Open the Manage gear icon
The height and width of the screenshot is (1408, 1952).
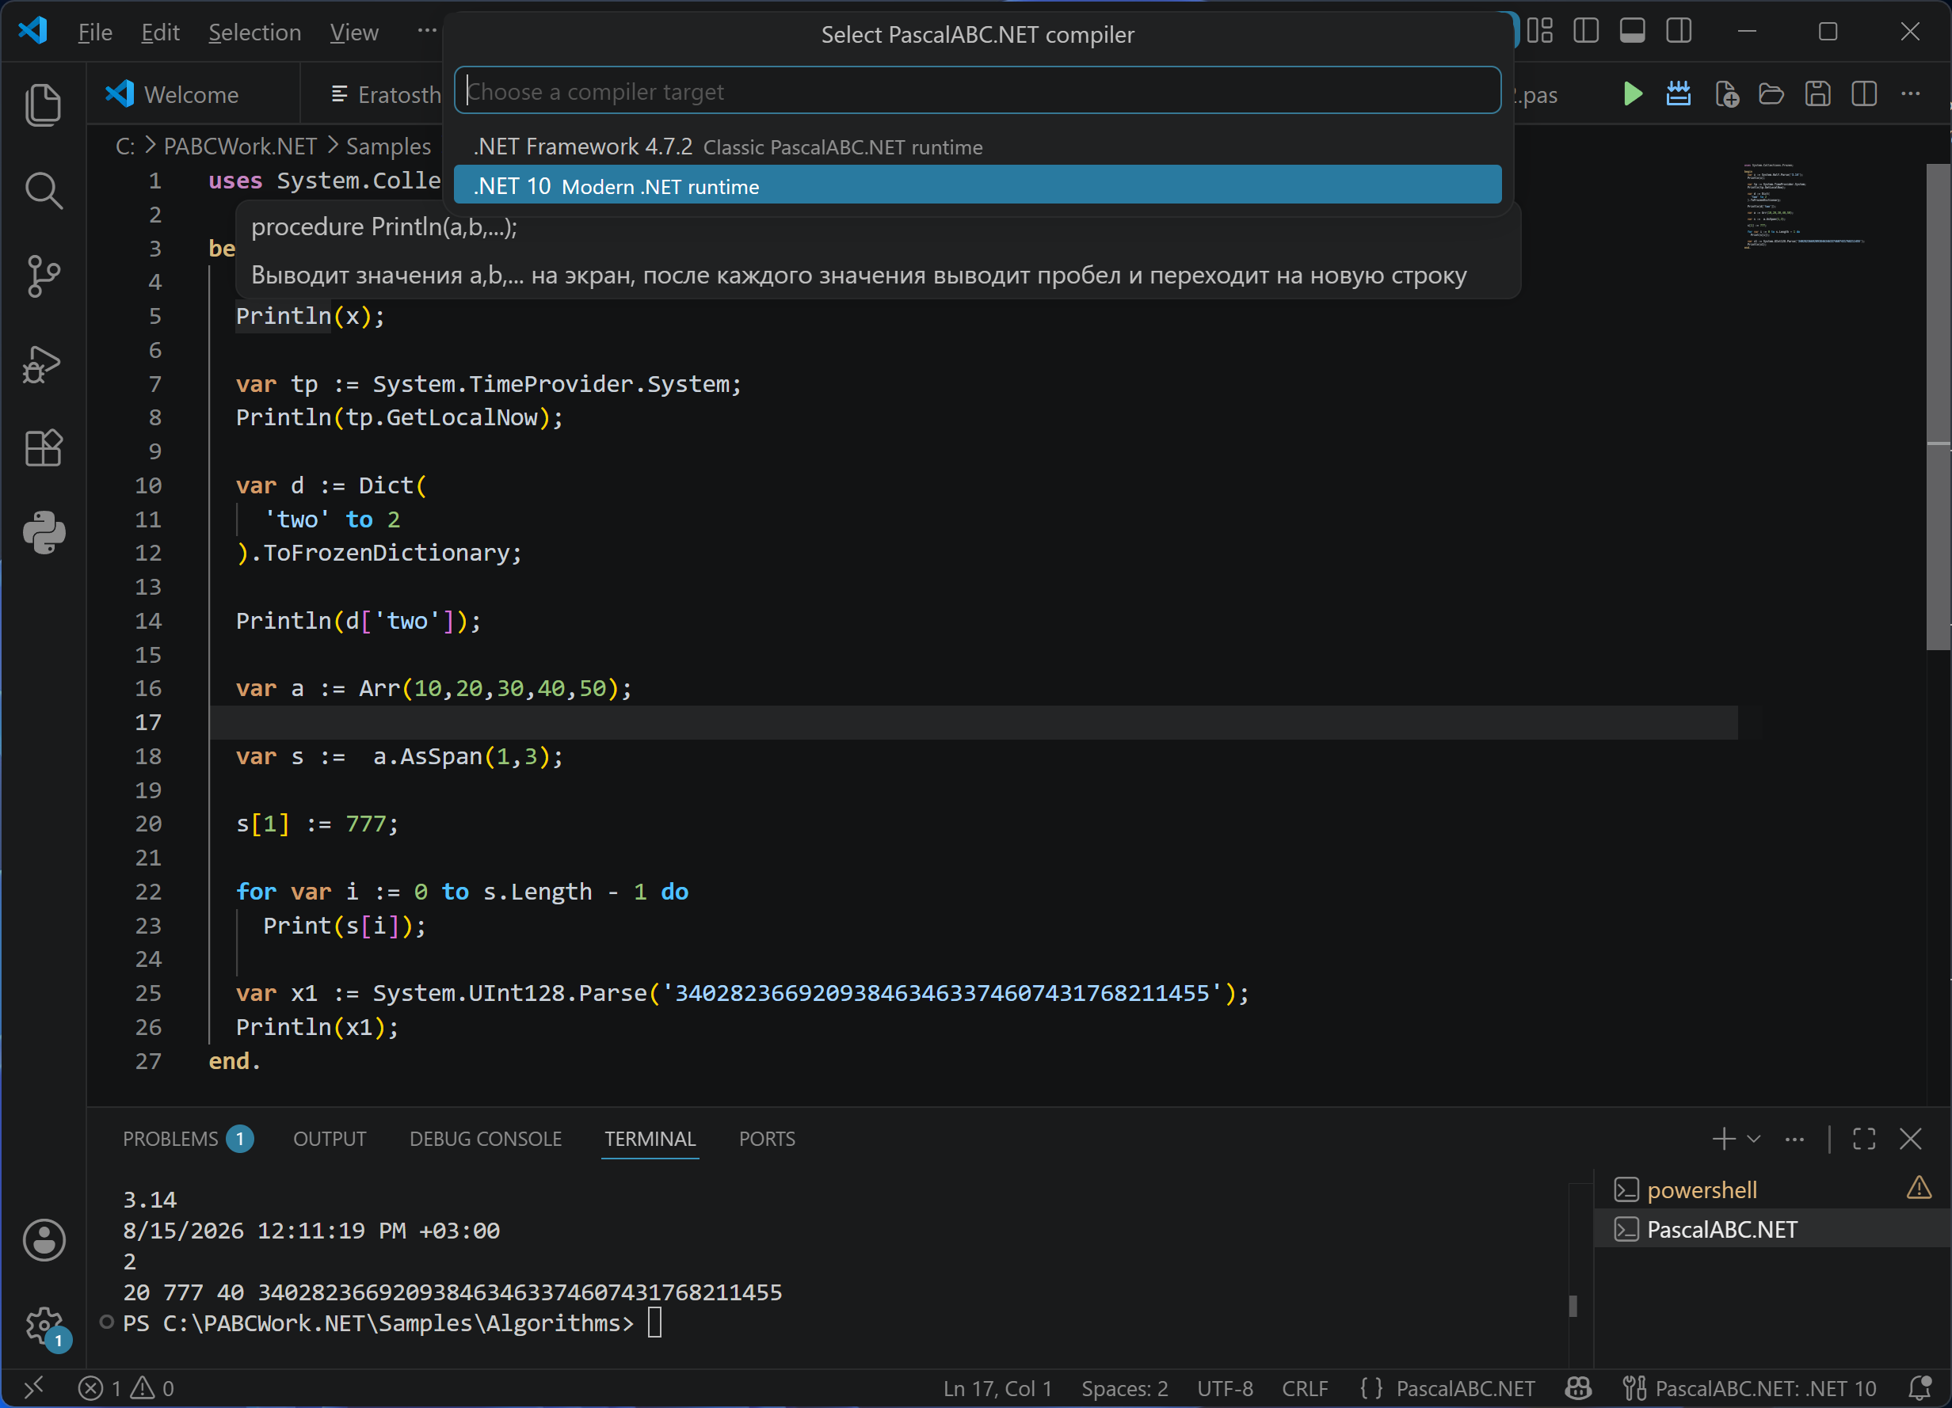pos(43,1326)
